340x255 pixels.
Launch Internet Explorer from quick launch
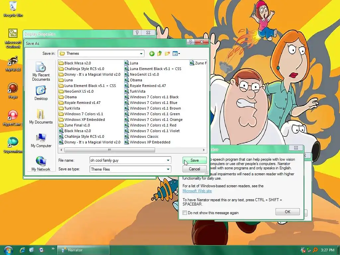point(22,250)
